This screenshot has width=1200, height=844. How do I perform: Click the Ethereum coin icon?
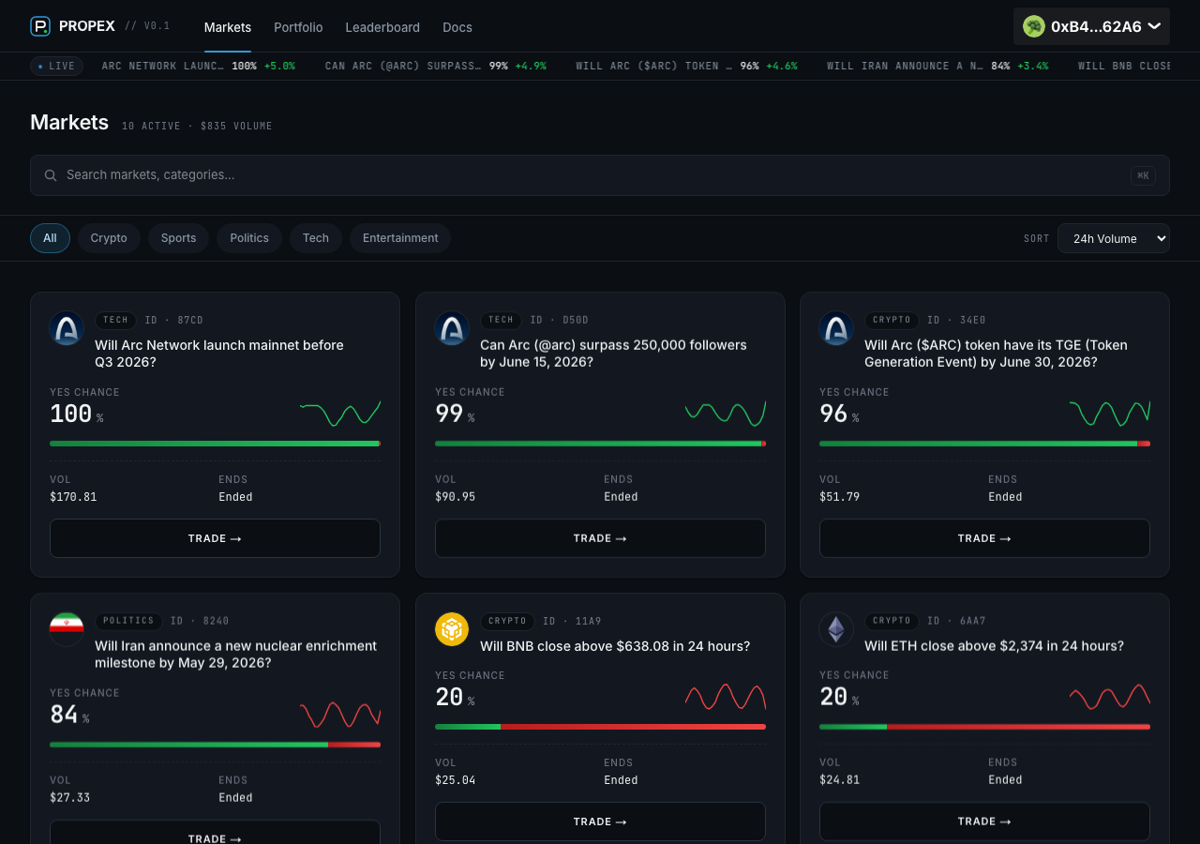tap(836, 629)
